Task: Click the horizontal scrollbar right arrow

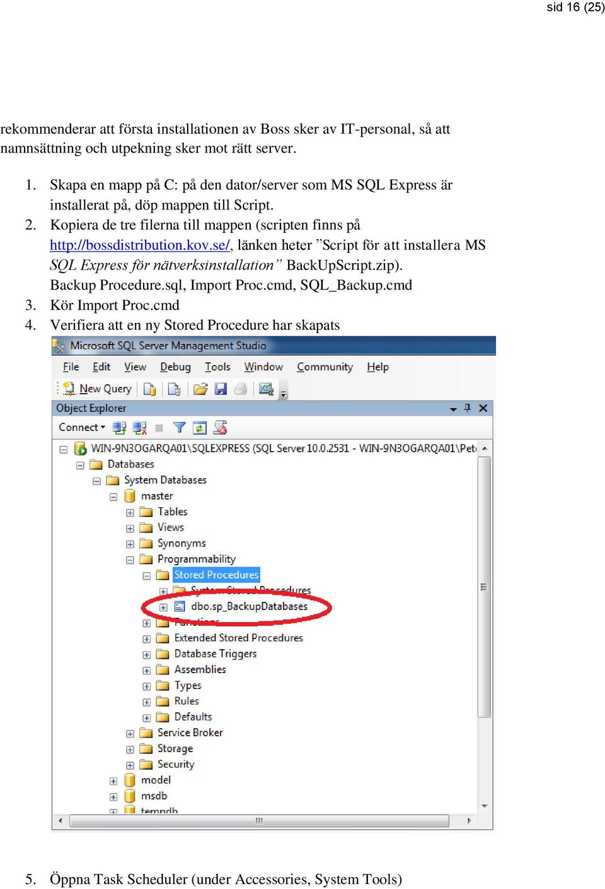Action: pos(469,821)
